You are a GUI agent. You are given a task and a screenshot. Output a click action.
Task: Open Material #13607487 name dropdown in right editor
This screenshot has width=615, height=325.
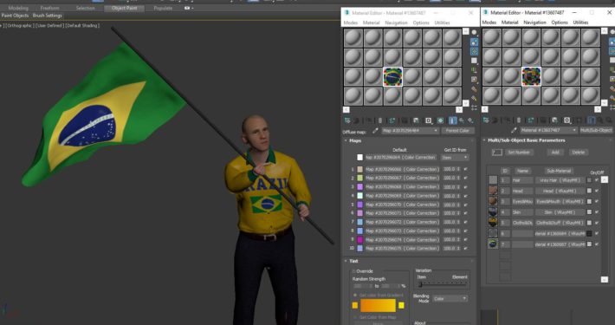[548, 130]
